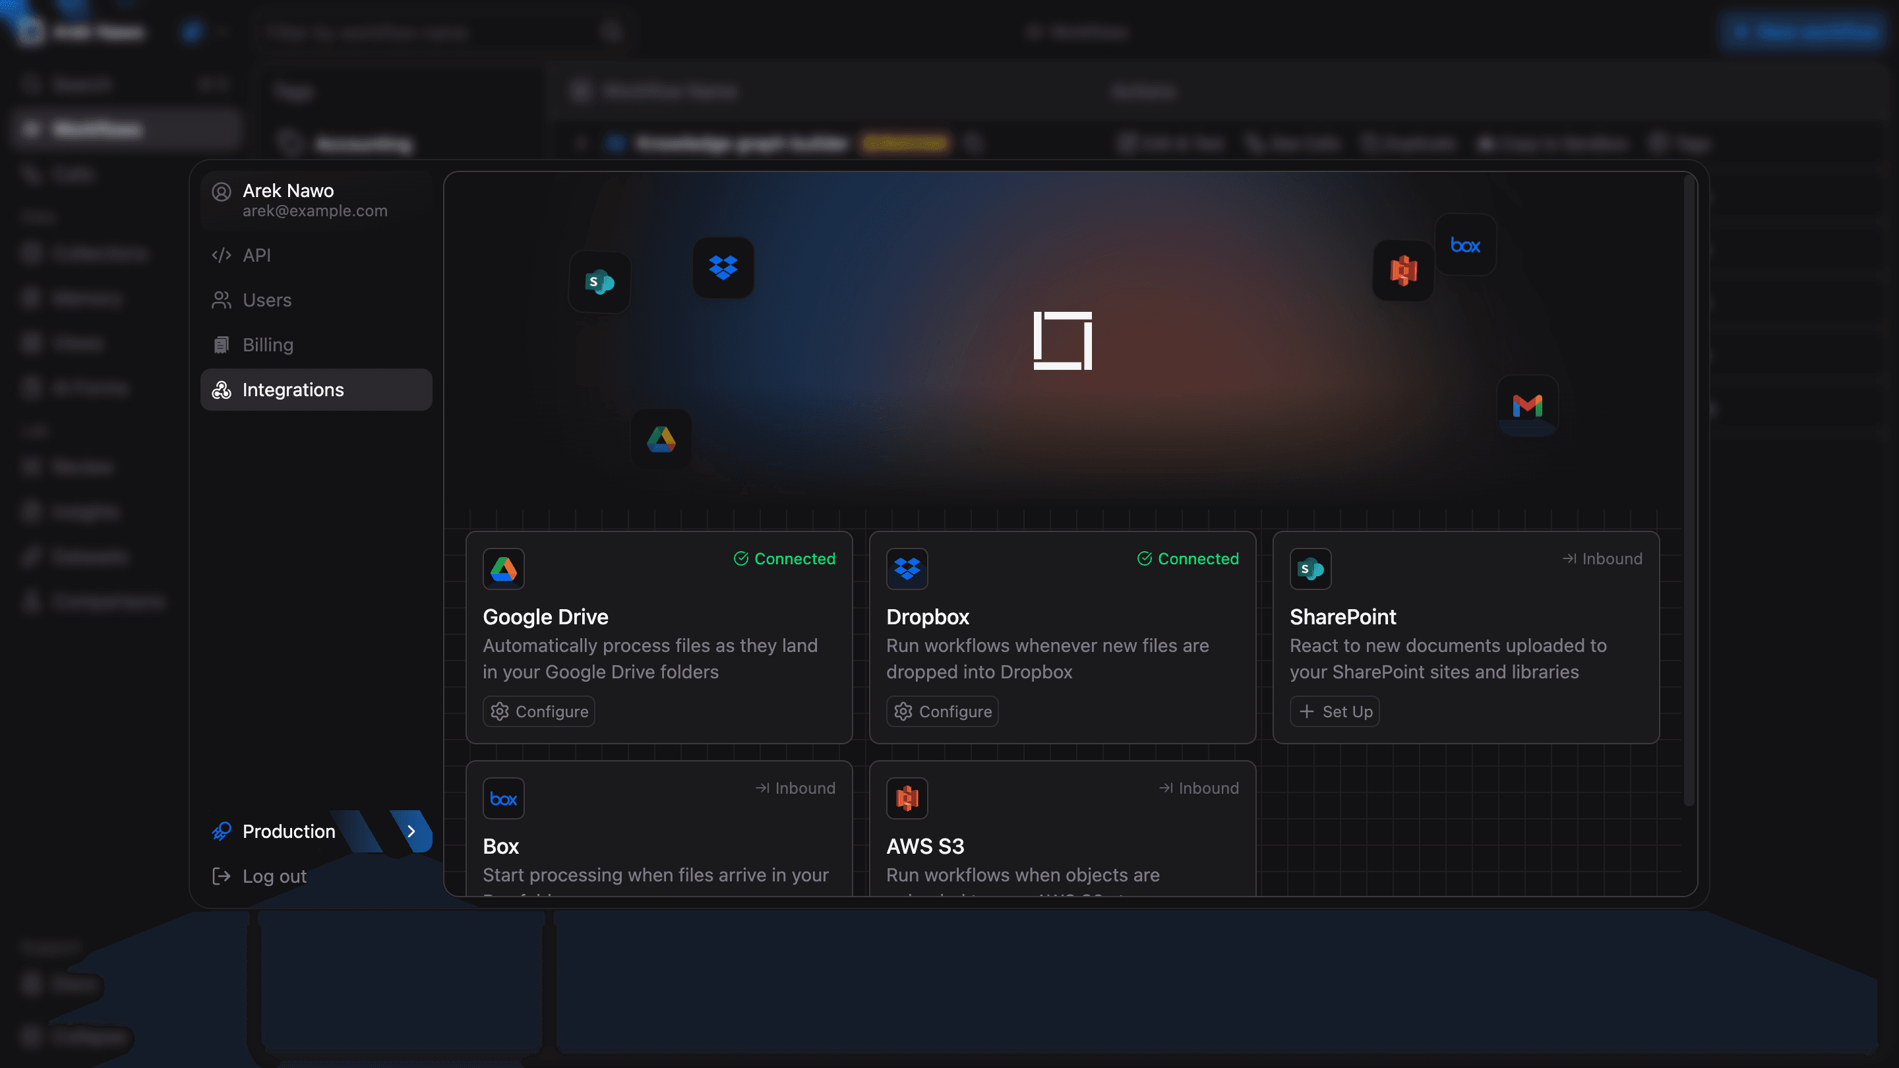This screenshot has height=1068, width=1899.
Task: Expand the Production environment switcher chevron
Action: [x=411, y=831]
